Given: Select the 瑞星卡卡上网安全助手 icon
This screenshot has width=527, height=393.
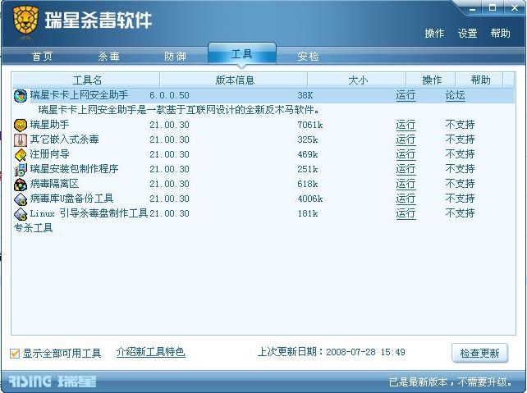Looking at the screenshot, I should pyautogui.click(x=21, y=95).
